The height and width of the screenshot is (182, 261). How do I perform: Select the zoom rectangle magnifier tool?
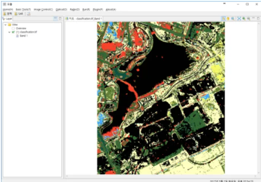click(233, 19)
